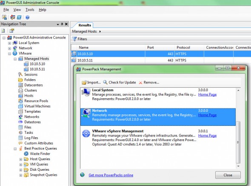This screenshot has width=251, height=186.
Task: Expand the Snapshot Queries folder
Action: tap(21, 175)
